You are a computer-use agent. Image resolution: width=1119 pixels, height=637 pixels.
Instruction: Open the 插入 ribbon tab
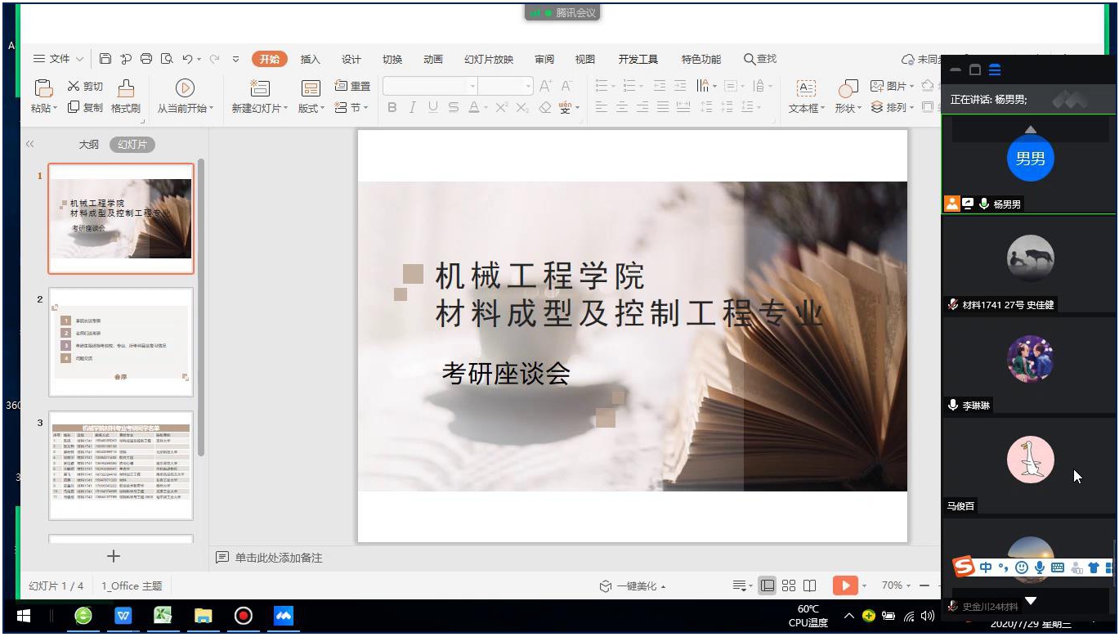tap(311, 59)
